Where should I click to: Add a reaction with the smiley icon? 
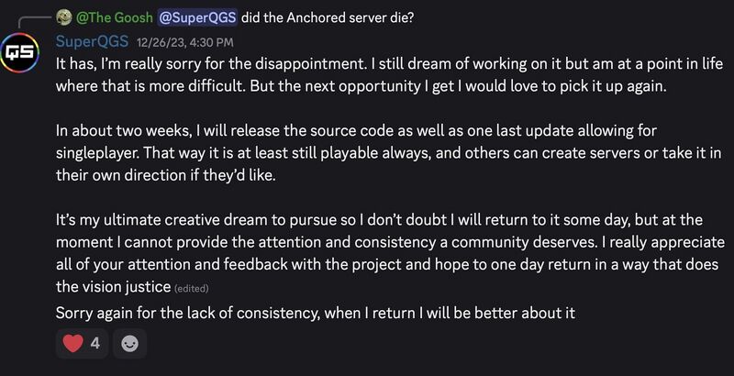click(130, 344)
